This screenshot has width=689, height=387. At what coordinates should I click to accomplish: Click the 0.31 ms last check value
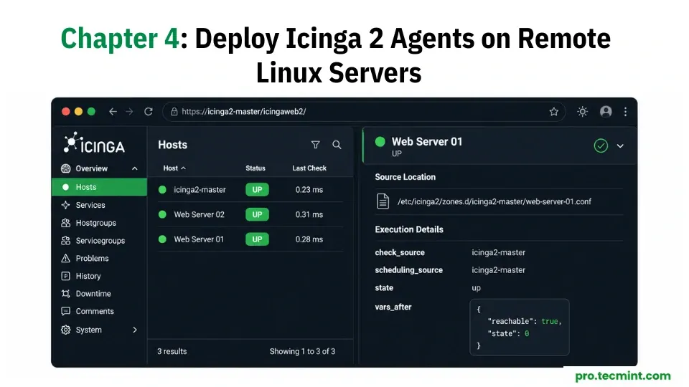click(309, 214)
